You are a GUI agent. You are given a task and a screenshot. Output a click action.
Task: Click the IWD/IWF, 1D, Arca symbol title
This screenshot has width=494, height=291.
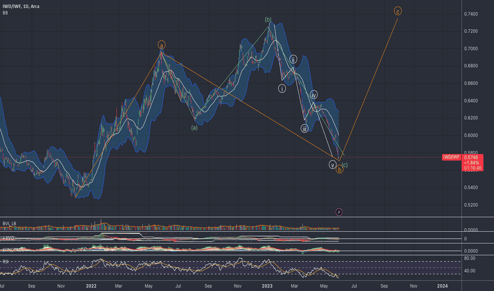[21, 6]
